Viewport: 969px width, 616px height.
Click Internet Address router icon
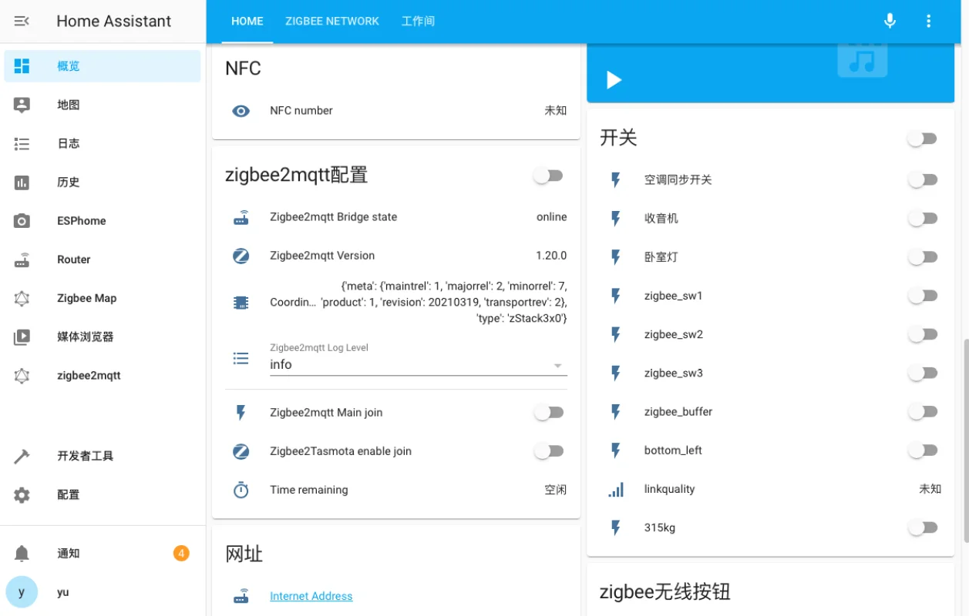pyautogui.click(x=241, y=596)
